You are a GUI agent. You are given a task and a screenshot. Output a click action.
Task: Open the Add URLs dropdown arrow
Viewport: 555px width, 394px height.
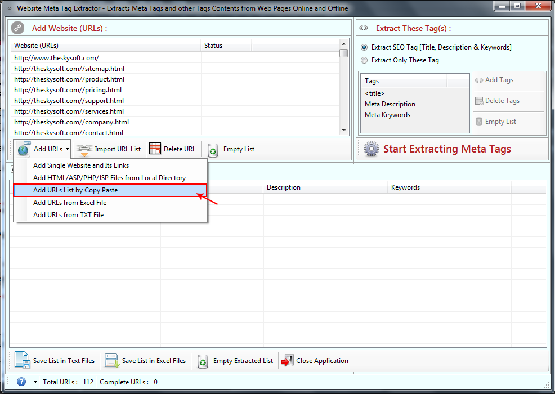point(67,149)
